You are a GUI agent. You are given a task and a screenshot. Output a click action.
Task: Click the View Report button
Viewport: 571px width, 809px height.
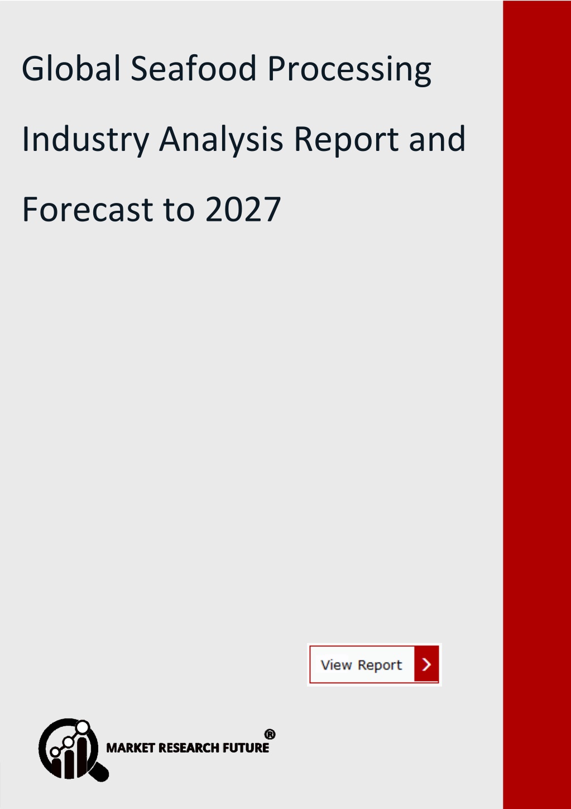374,664
